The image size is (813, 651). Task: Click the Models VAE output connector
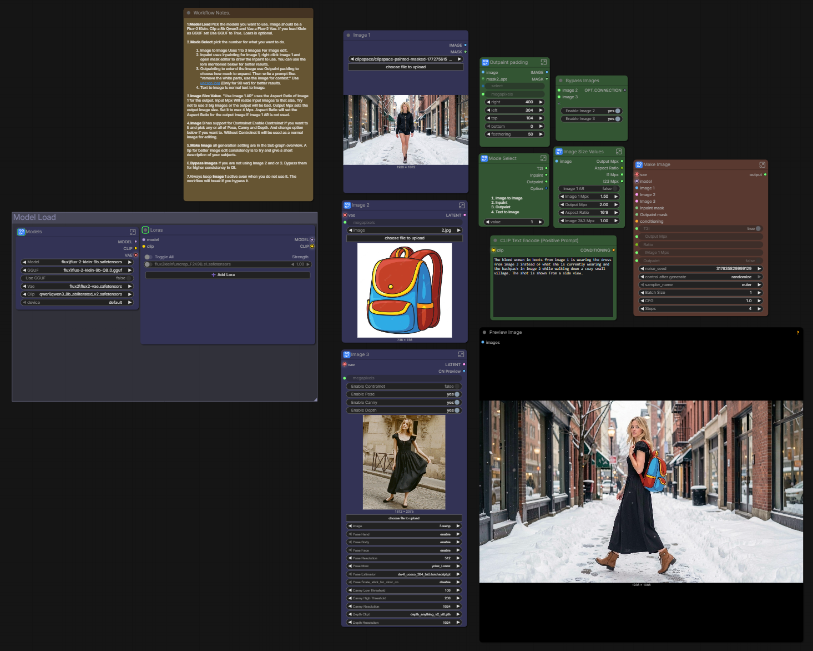(x=135, y=255)
